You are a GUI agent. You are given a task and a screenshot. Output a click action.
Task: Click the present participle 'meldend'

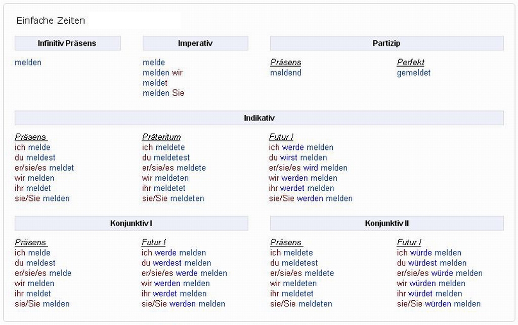[x=286, y=73]
